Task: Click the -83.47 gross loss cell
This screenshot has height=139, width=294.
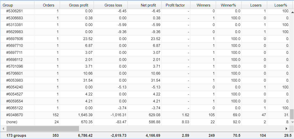Action: tap(111, 122)
